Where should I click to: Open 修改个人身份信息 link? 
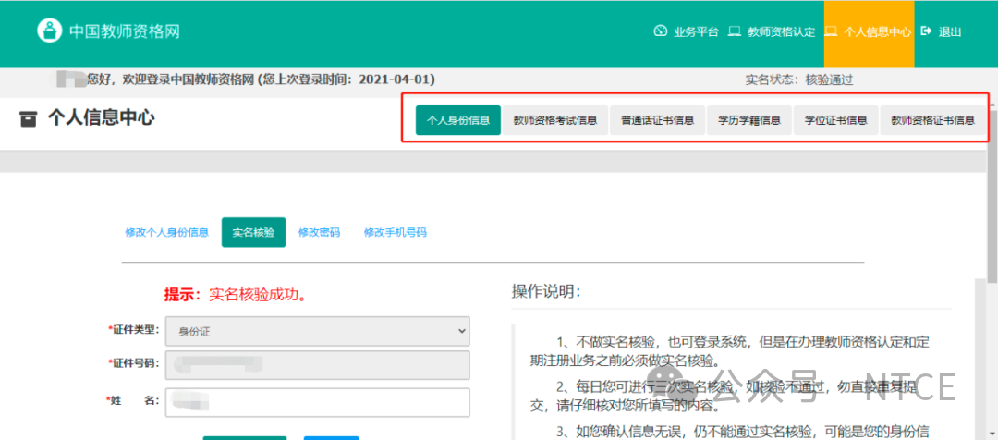pos(167,233)
